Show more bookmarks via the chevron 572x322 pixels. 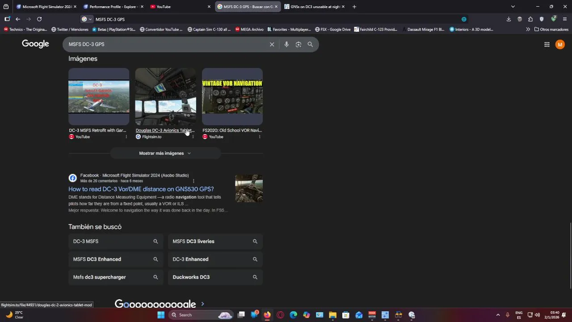[x=528, y=30]
